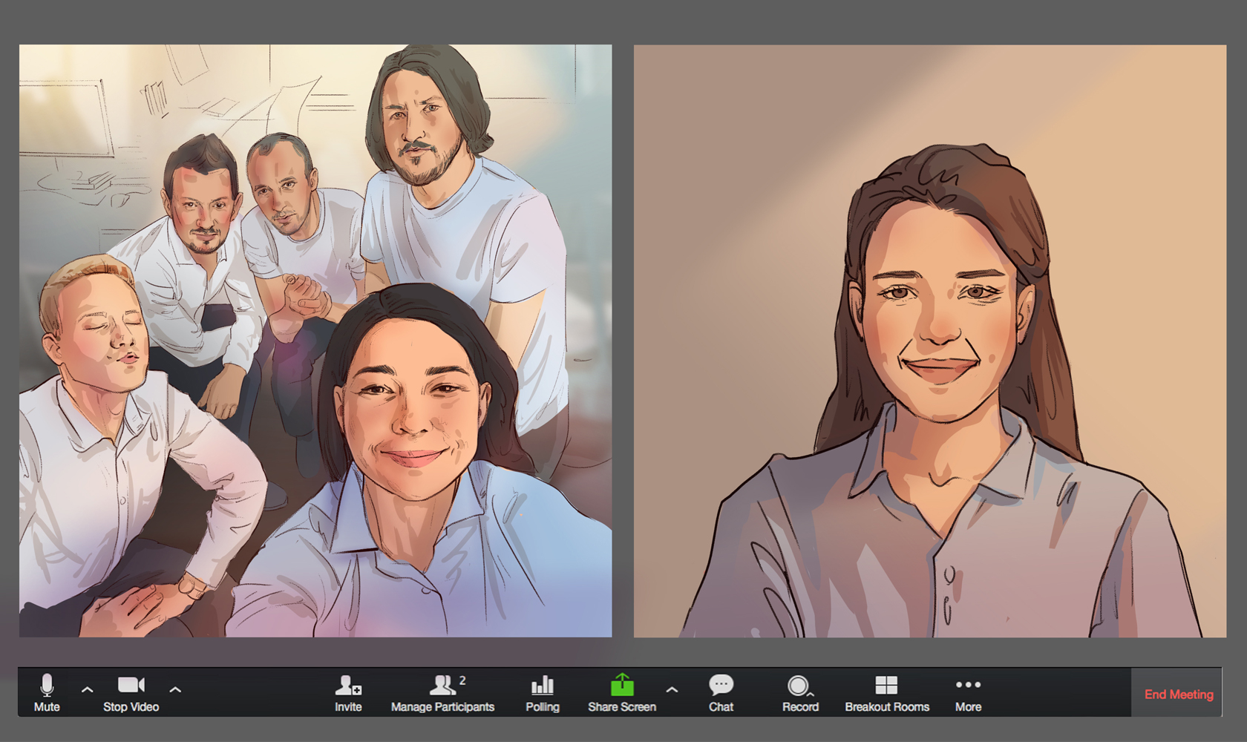The image size is (1247, 742).
Task: Turn off camera with Stop Video icon
Action: [131, 685]
